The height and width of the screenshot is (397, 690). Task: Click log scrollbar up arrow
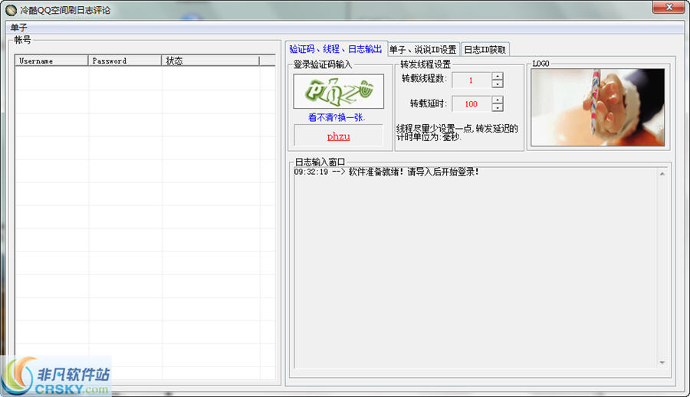tap(662, 174)
